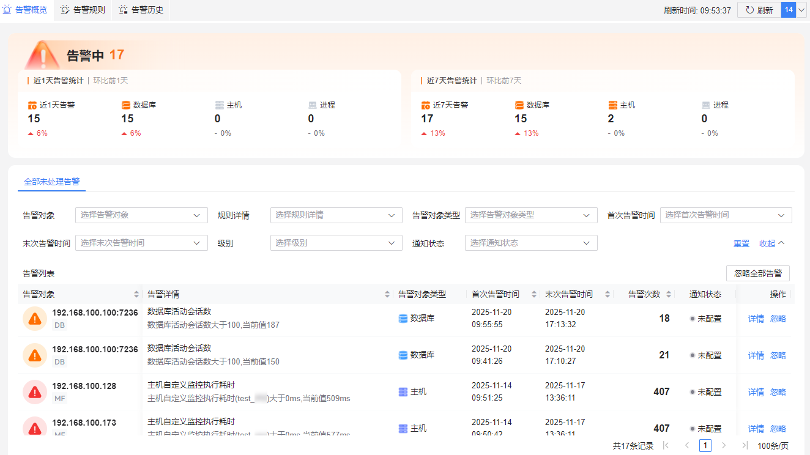Go to previous page of alarm list
810x455 pixels.
click(687, 446)
